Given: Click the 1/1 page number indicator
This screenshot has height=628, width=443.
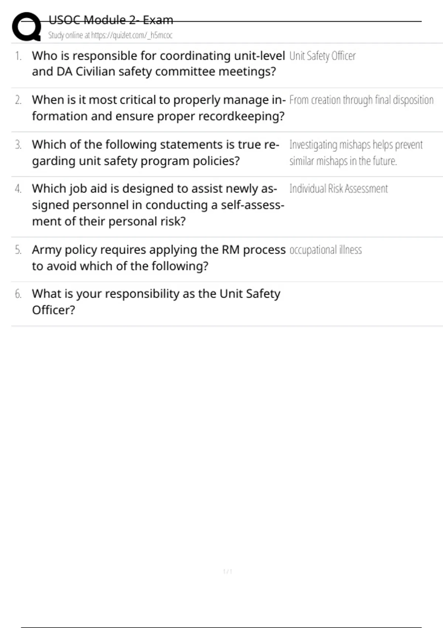Looking at the screenshot, I should click(227, 571).
